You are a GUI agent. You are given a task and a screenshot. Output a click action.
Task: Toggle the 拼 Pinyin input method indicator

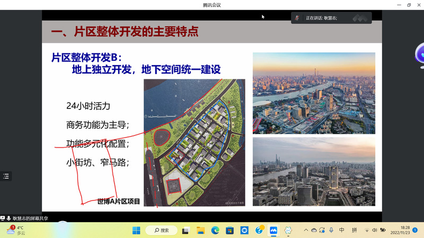pos(355,230)
